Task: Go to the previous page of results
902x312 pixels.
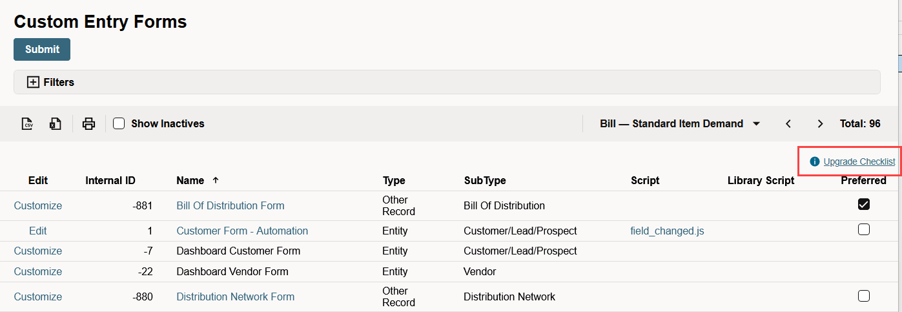Action: (x=788, y=123)
